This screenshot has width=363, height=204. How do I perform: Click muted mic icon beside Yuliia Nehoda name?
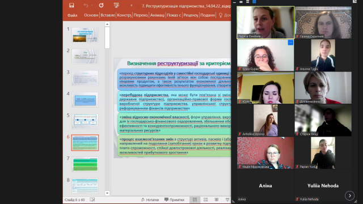[297, 199]
